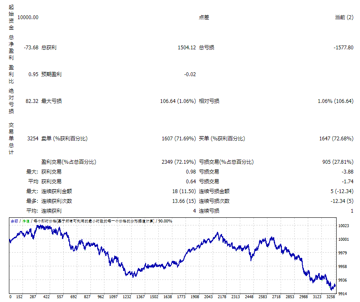
Task: Click the expected payoff value -0.02
Action: pos(190,74)
